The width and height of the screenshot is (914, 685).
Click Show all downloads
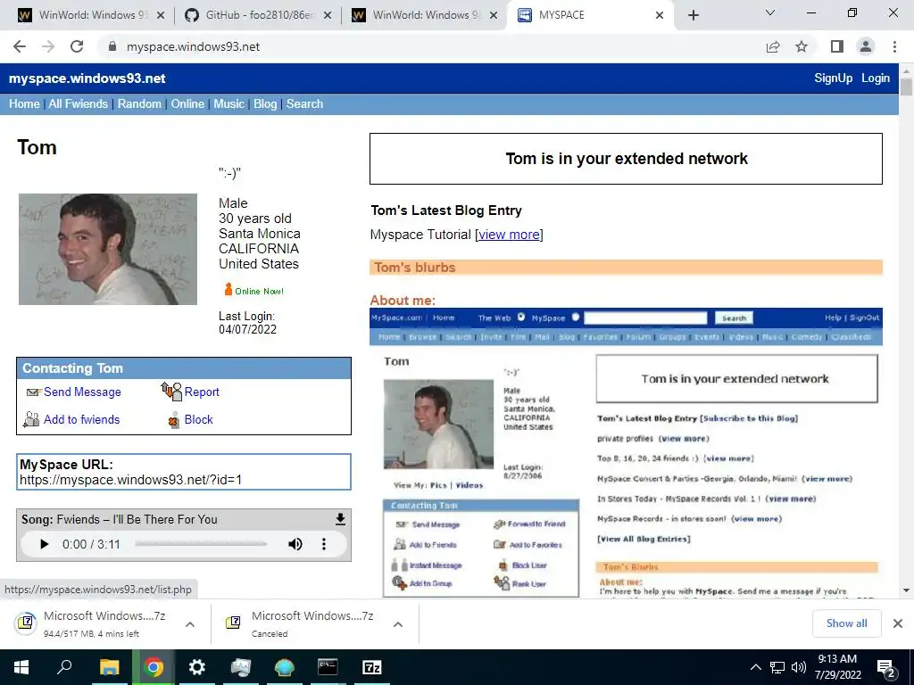tap(846, 623)
